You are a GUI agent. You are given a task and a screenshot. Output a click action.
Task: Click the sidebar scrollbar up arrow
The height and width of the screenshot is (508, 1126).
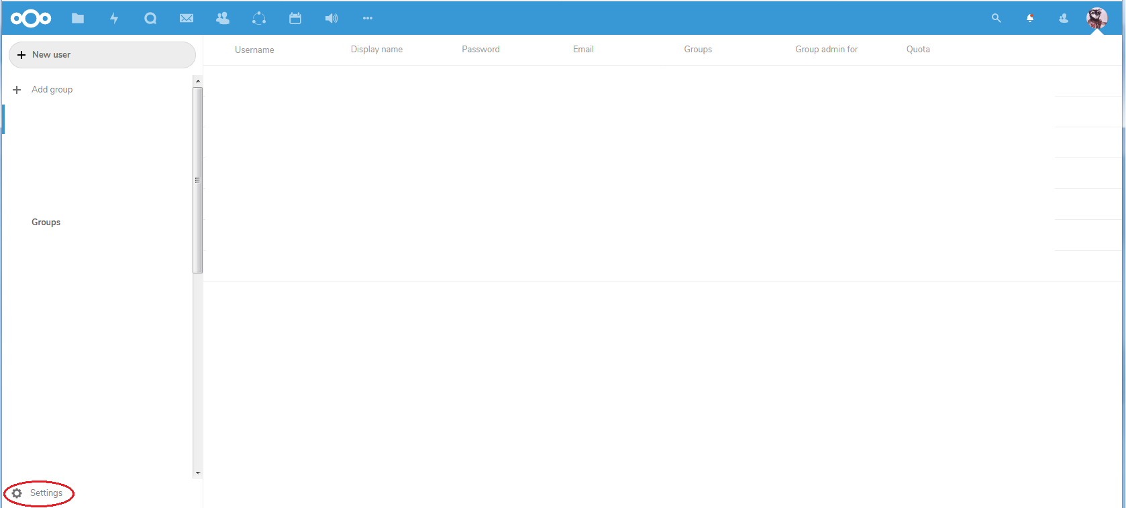coord(198,81)
